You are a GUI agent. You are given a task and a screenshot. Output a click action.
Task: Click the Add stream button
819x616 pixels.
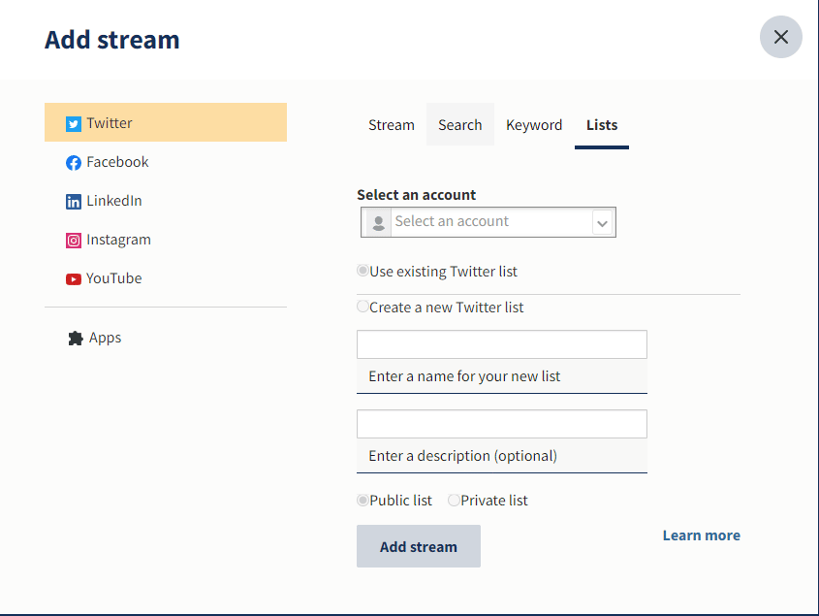point(419,546)
